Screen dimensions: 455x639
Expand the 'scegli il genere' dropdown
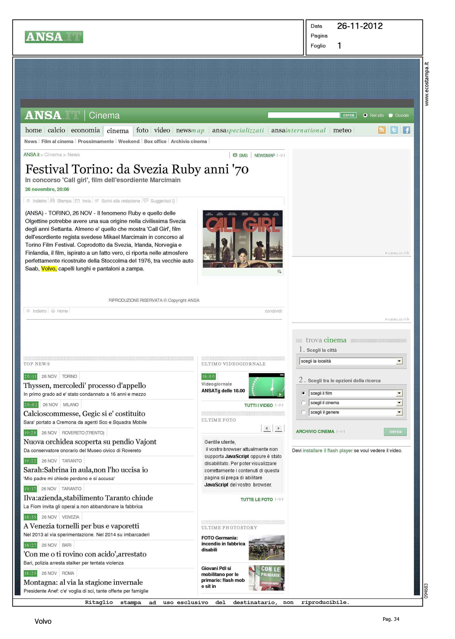coord(399,412)
